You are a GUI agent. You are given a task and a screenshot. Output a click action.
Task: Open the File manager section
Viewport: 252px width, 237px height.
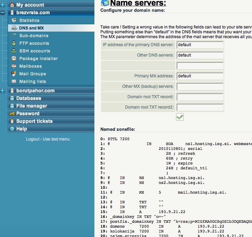coord(32,106)
